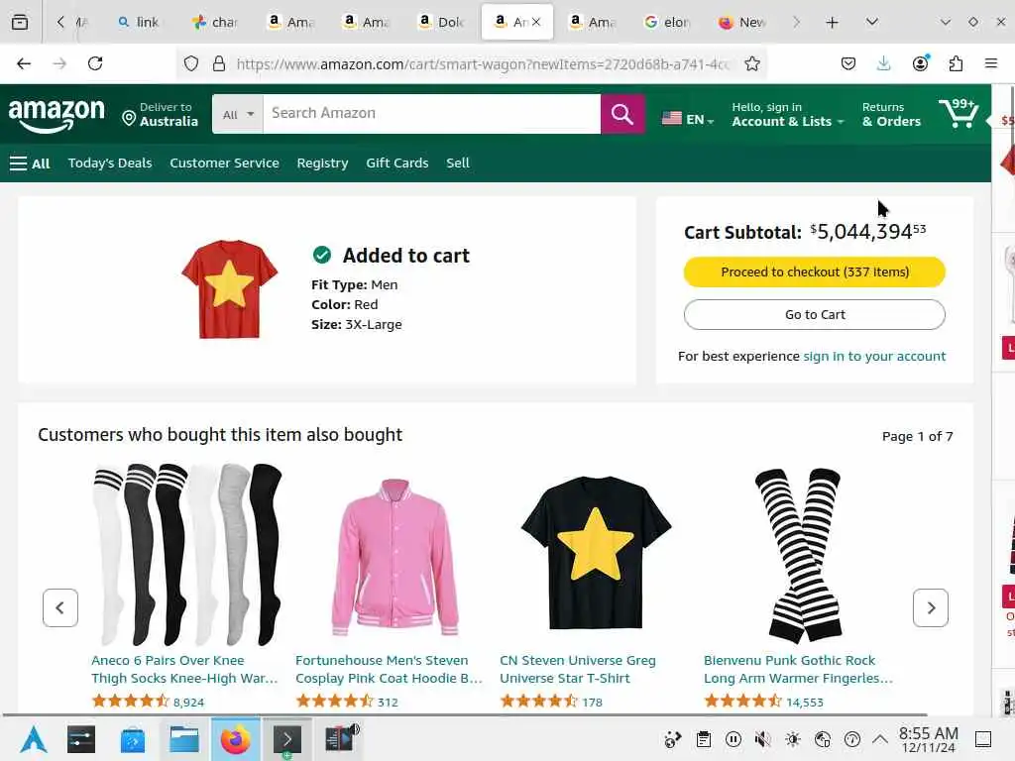Open CN Steven Universe Greg T-Shirt link
The height and width of the screenshot is (761, 1015).
578,669
